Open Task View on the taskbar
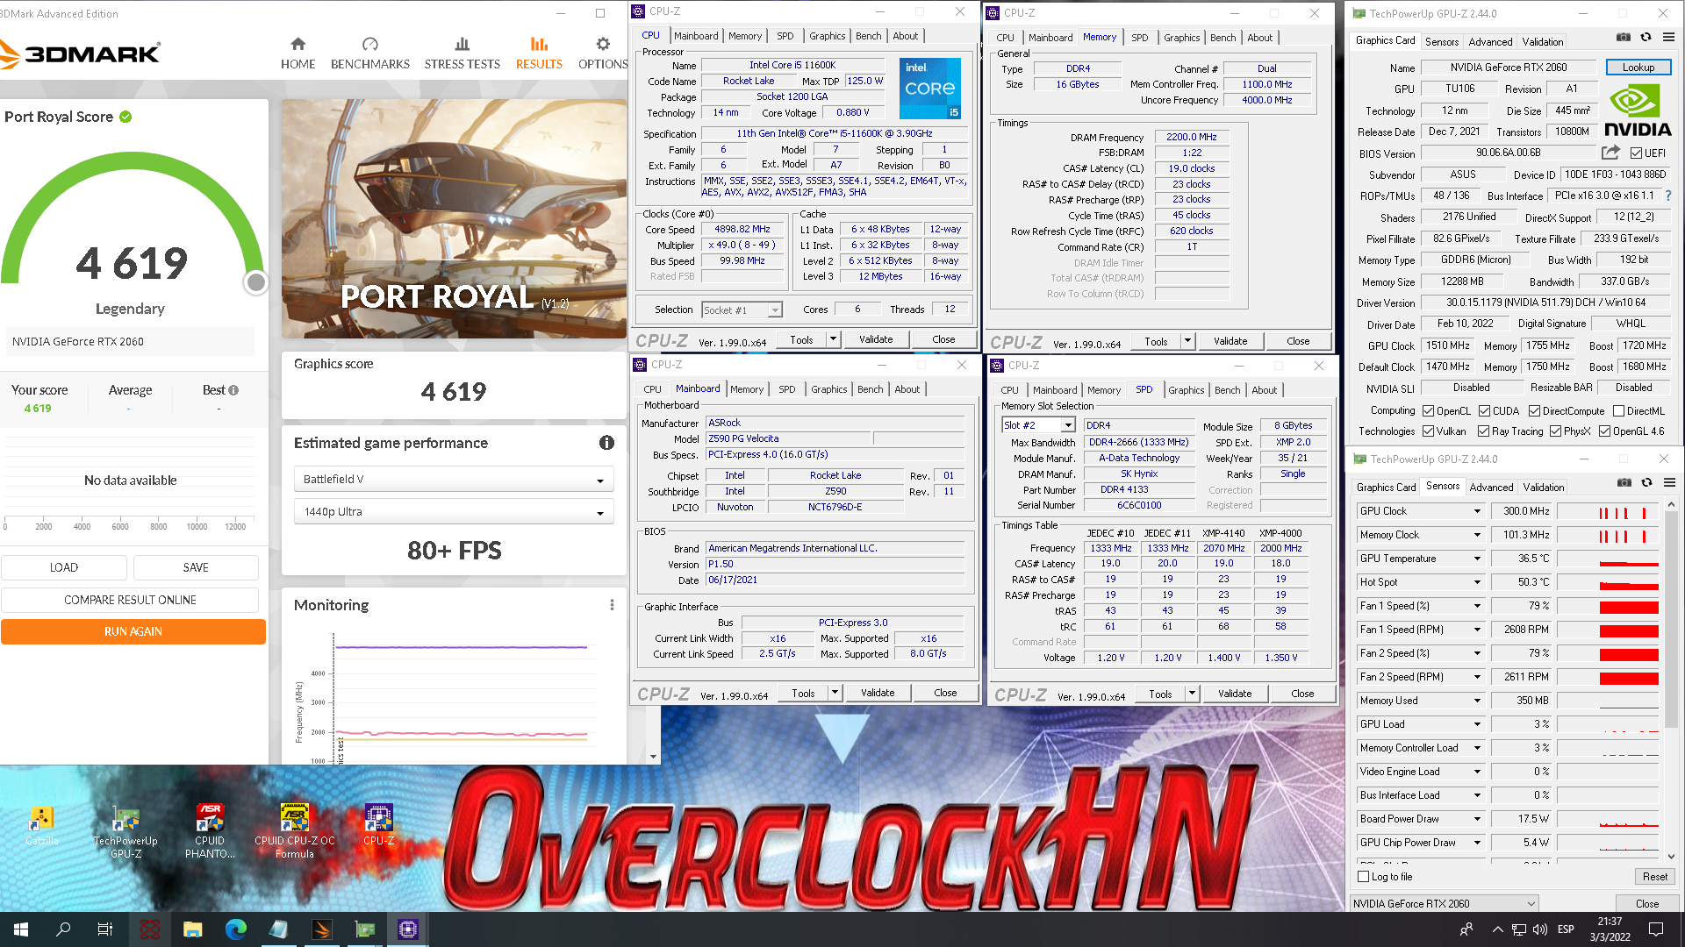The width and height of the screenshot is (1685, 947). pos(104,929)
